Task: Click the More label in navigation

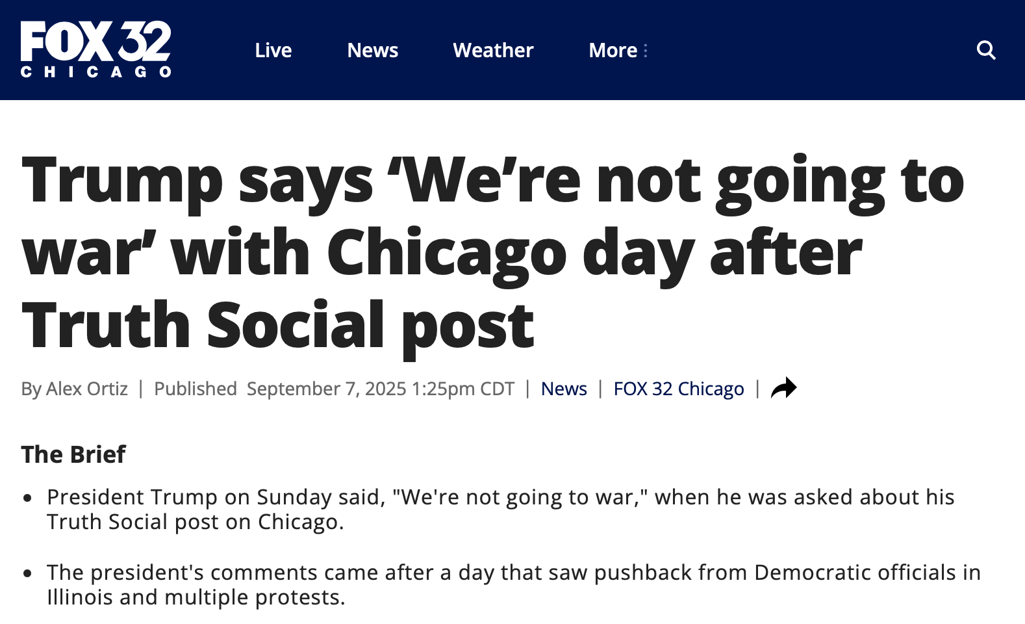Action: 613,50
